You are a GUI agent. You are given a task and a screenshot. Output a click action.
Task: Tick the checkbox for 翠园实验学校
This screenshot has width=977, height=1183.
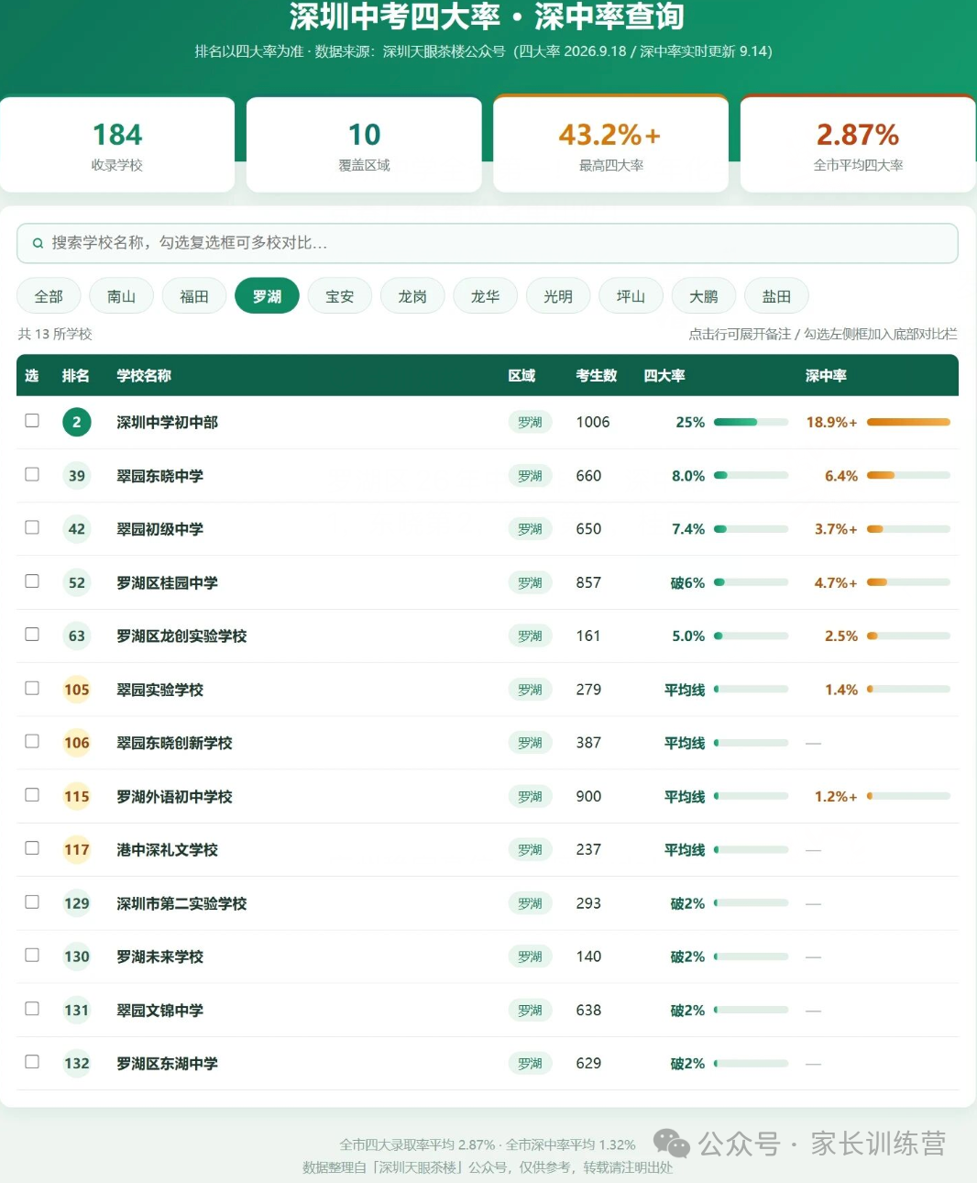[x=32, y=688]
